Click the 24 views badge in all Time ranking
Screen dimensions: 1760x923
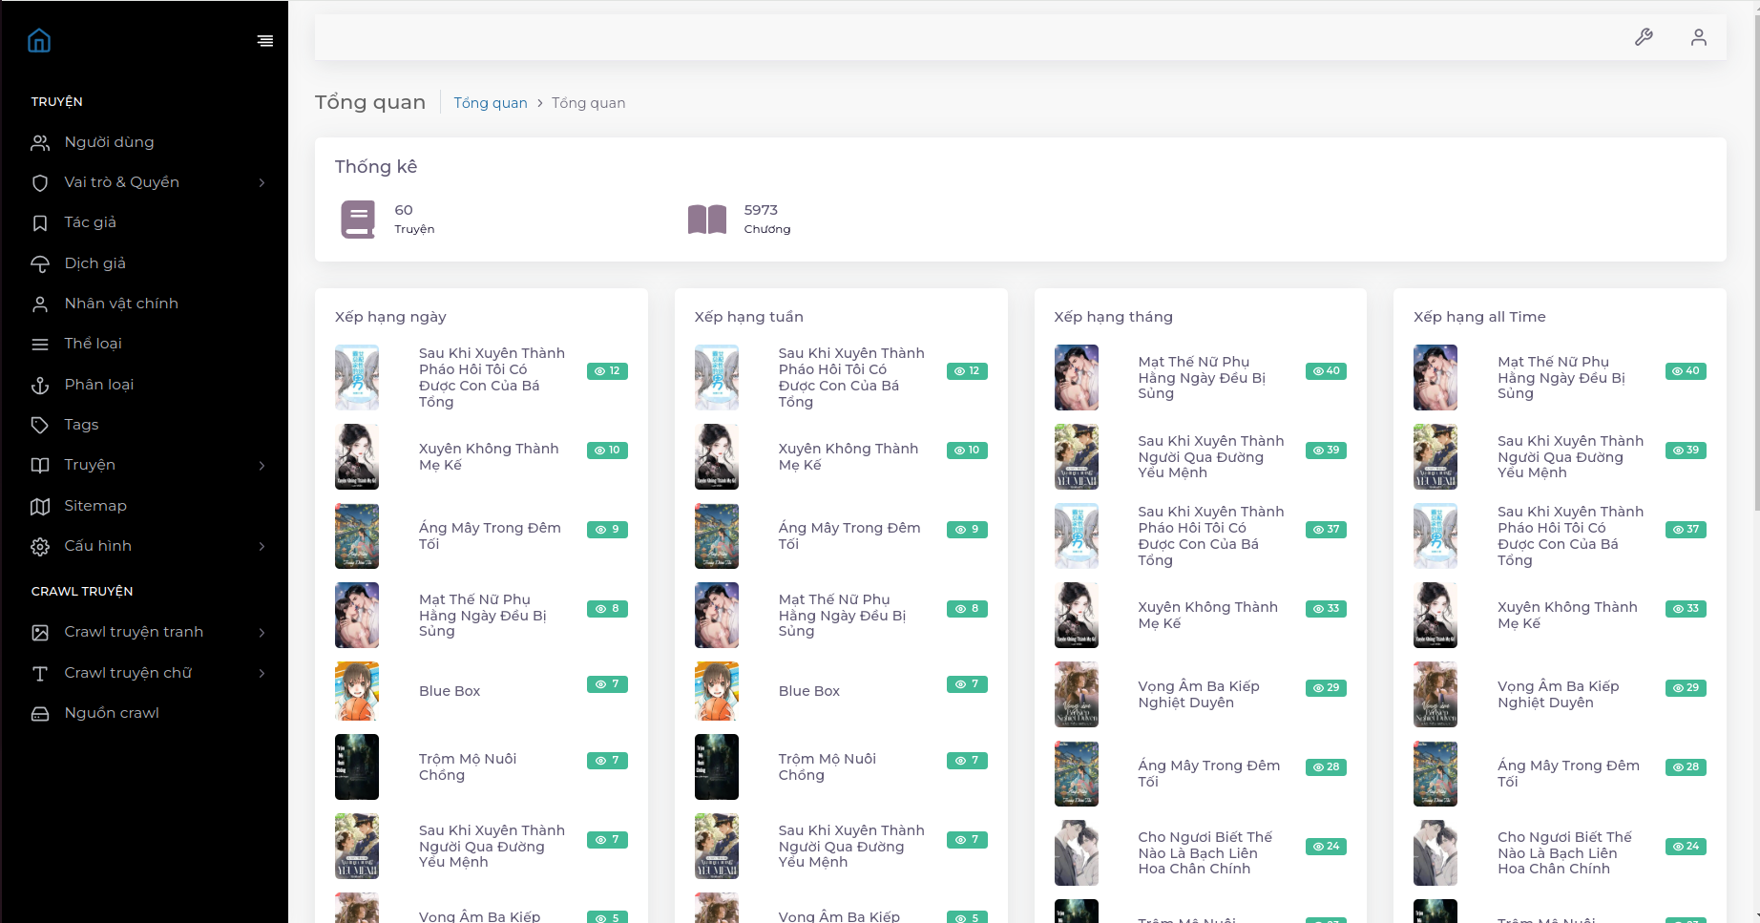pyautogui.click(x=1686, y=847)
